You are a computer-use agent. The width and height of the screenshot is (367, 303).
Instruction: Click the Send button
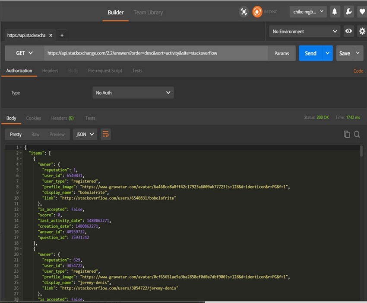point(310,53)
